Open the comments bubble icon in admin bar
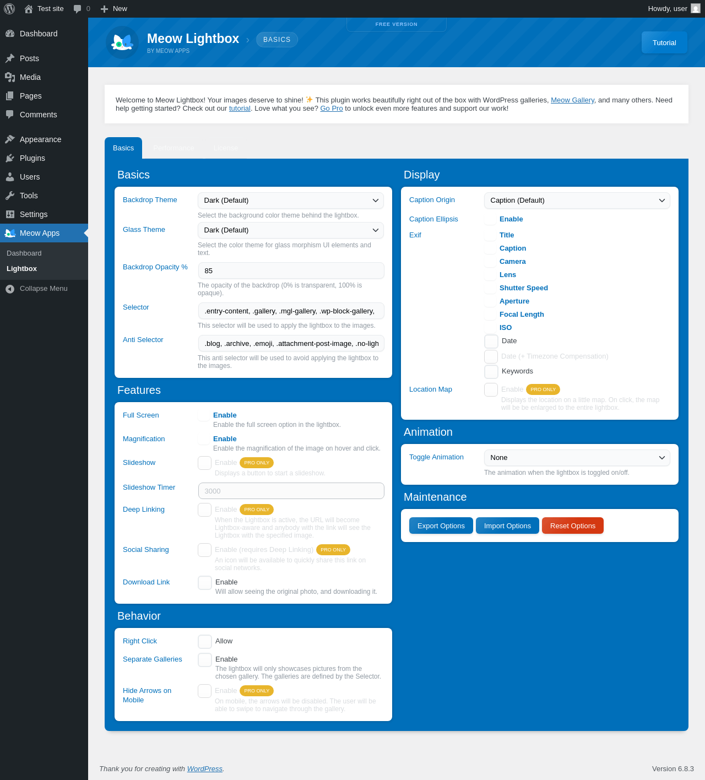The image size is (705, 780). coord(78,9)
